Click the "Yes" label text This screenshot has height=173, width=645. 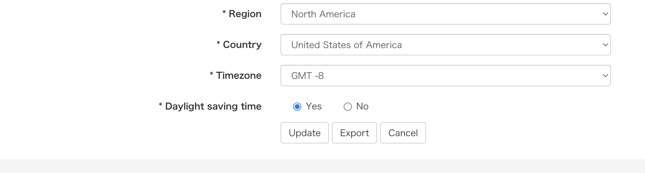tap(314, 106)
